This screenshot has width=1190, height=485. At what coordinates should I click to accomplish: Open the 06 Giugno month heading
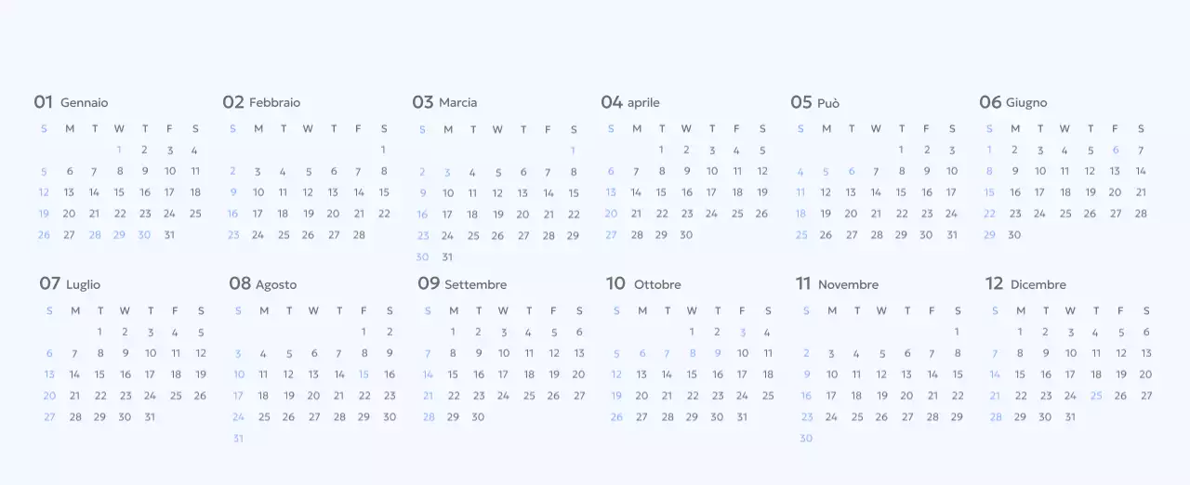point(1013,102)
